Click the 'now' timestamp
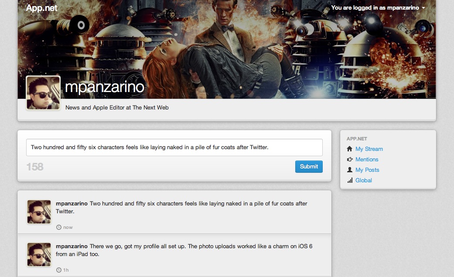 tap(68, 227)
